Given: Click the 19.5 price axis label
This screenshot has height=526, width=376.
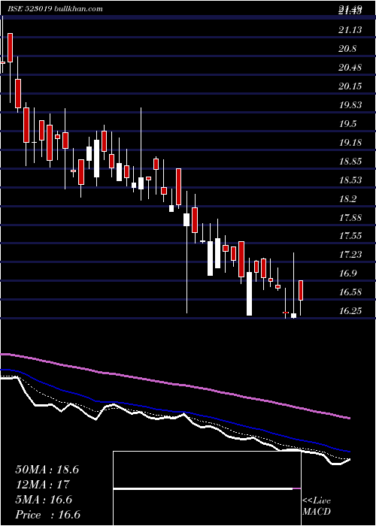Looking at the screenshot, I should [x=347, y=124].
